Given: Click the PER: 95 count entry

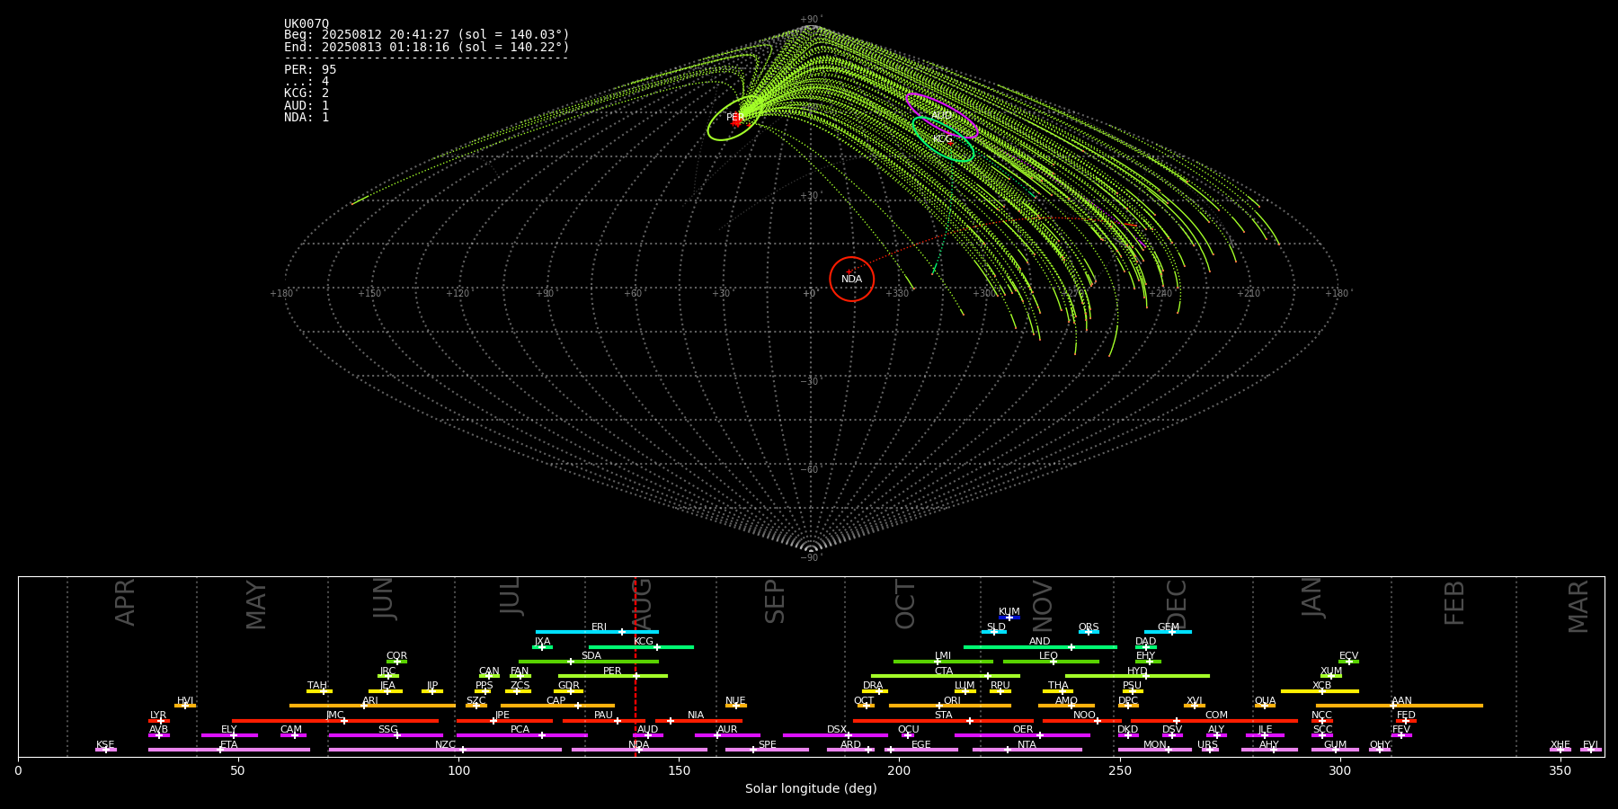Looking at the screenshot, I should point(310,69).
